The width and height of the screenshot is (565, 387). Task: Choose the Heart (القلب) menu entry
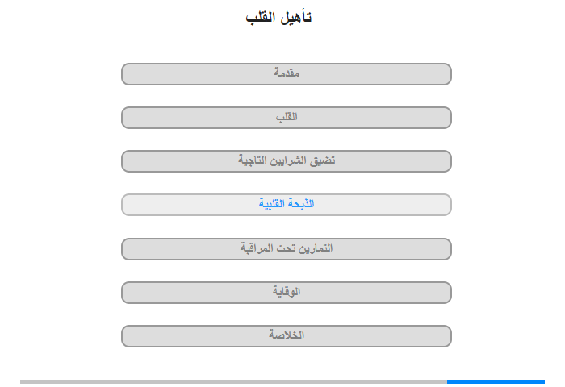point(287,118)
